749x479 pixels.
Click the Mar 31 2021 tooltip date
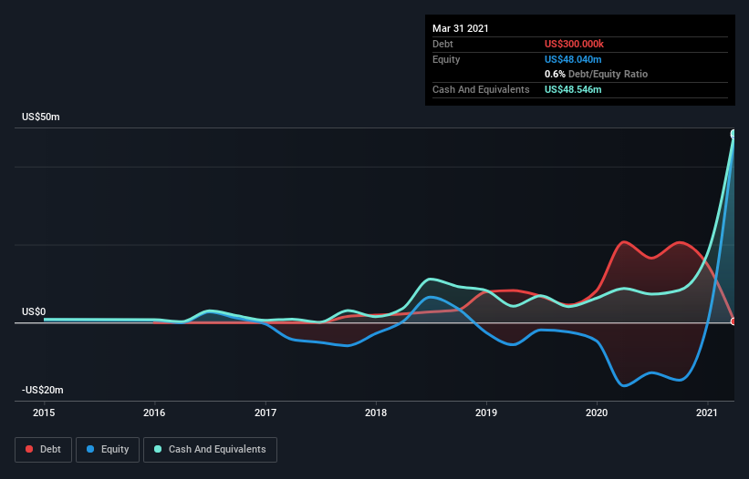(461, 28)
